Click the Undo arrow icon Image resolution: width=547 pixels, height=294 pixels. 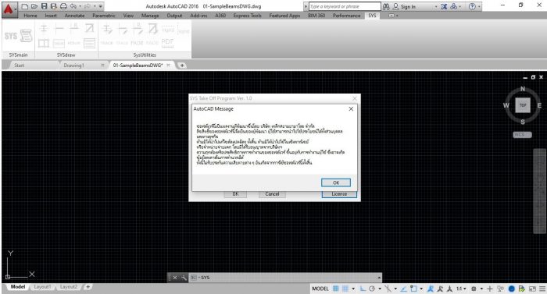pos(73,6)
